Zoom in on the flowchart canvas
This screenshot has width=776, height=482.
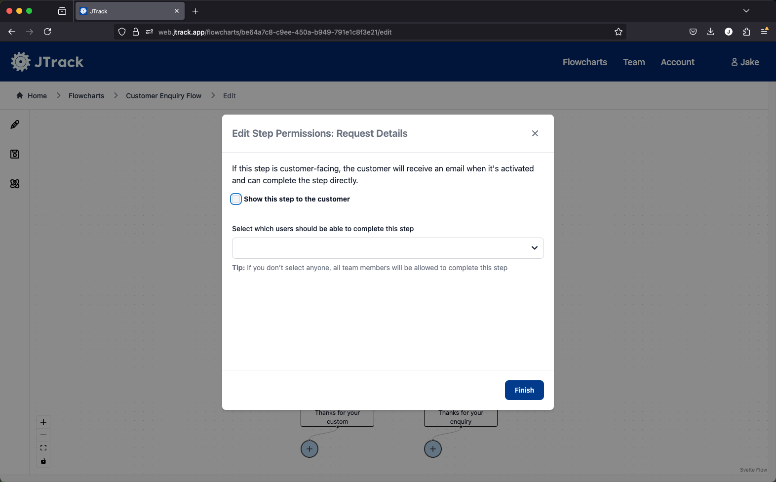click(x=43, y=422)
